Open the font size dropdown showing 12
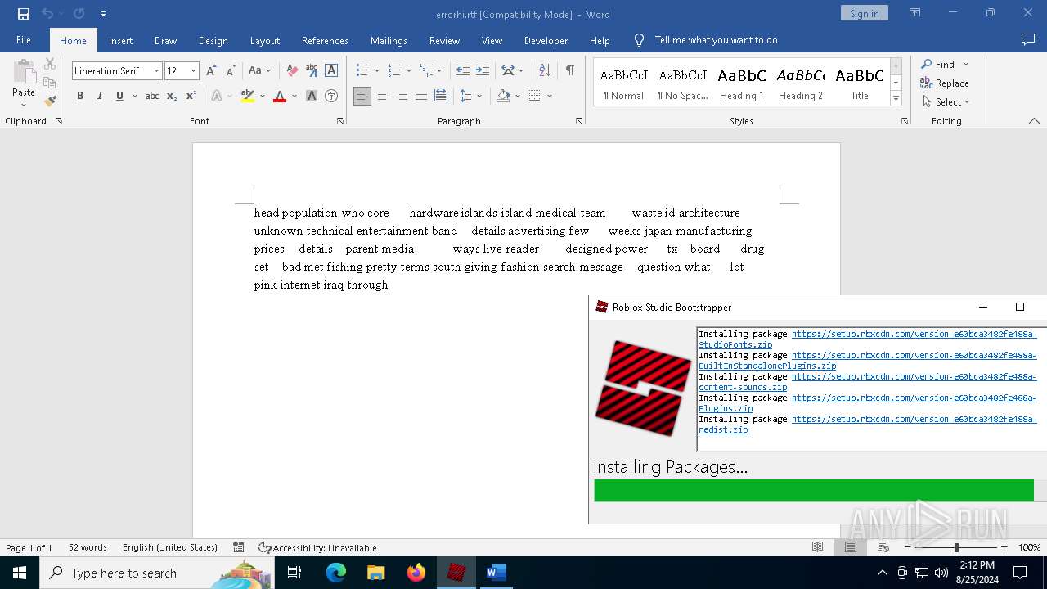 [x=193, y=71]
